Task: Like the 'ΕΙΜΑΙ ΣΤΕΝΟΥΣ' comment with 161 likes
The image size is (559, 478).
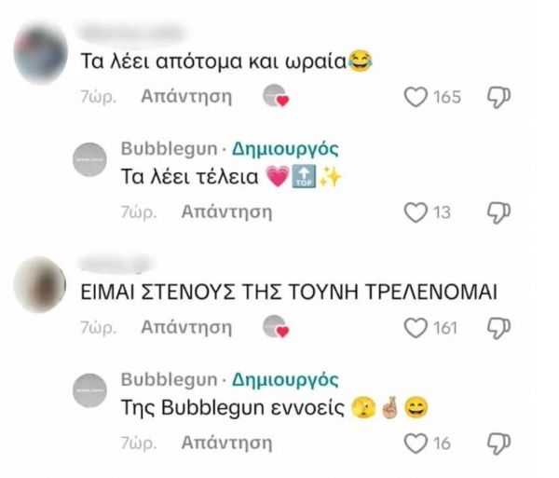Action: [x=416, y=328]
